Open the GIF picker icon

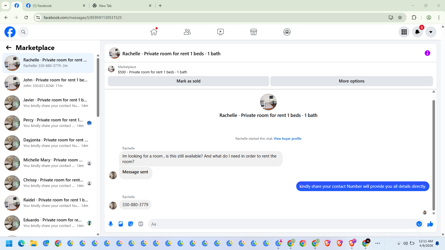pos(141,224)
